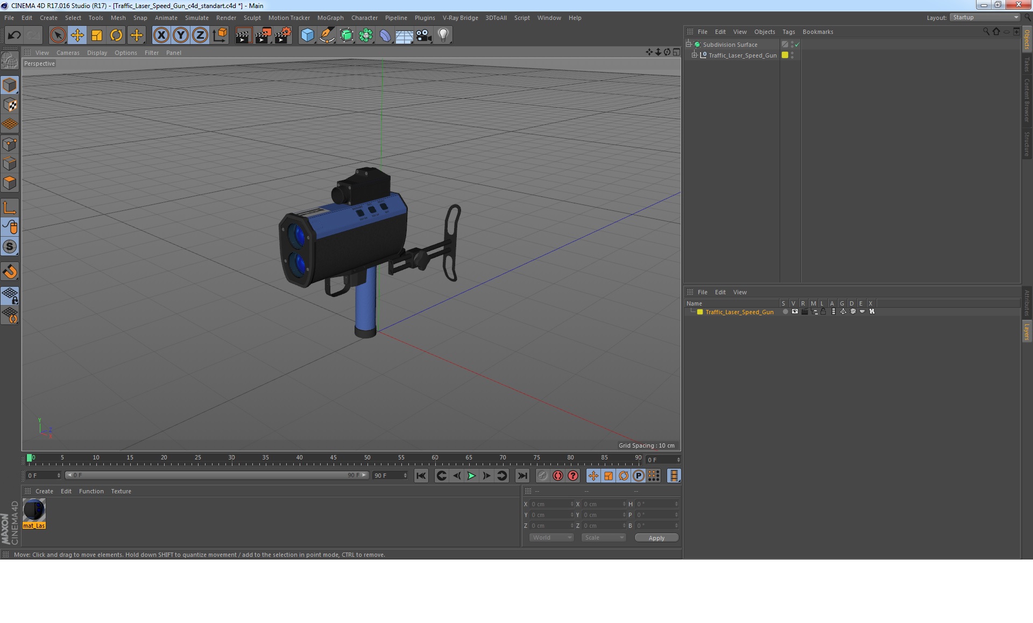1033x623 pixels.
Task: Click frame 45 on timeline ruler
Action: coord(333,458)
